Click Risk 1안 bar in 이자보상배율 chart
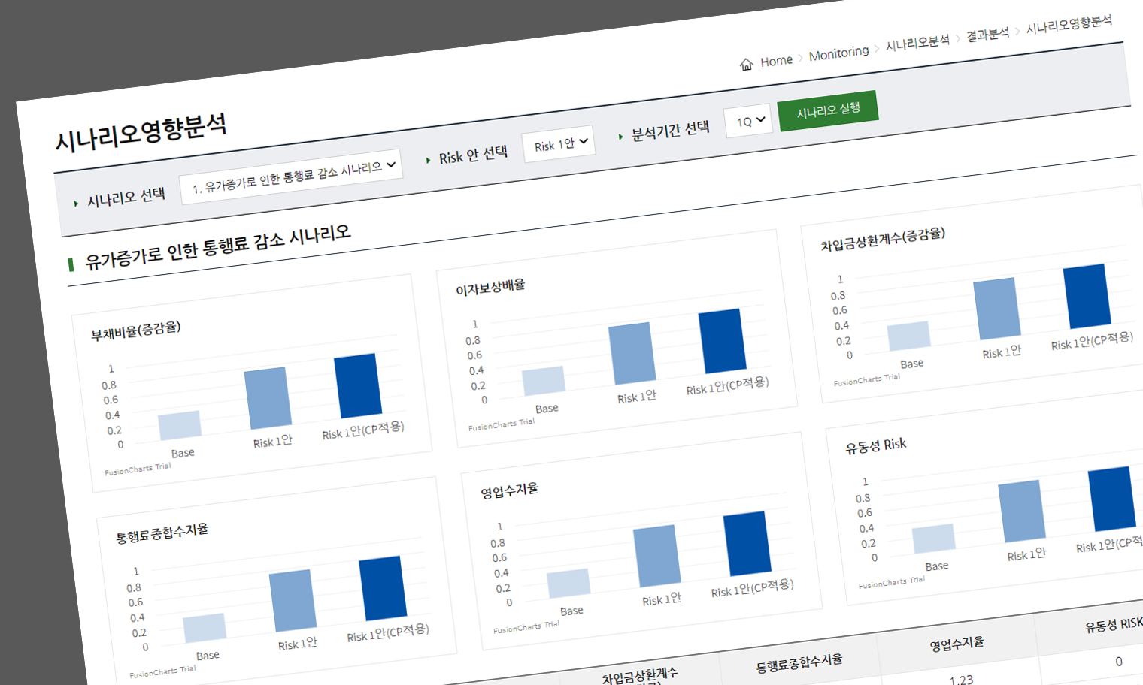 632,354
